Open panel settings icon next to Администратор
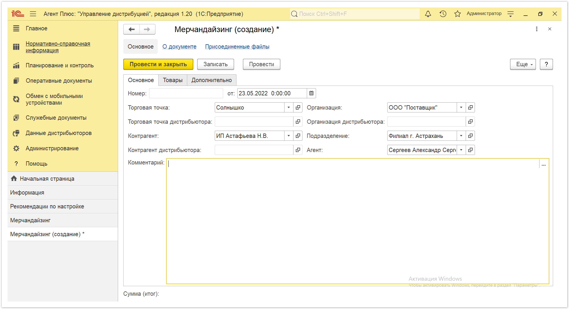Viewport: 569px width, 309px height. pos(511,14)
